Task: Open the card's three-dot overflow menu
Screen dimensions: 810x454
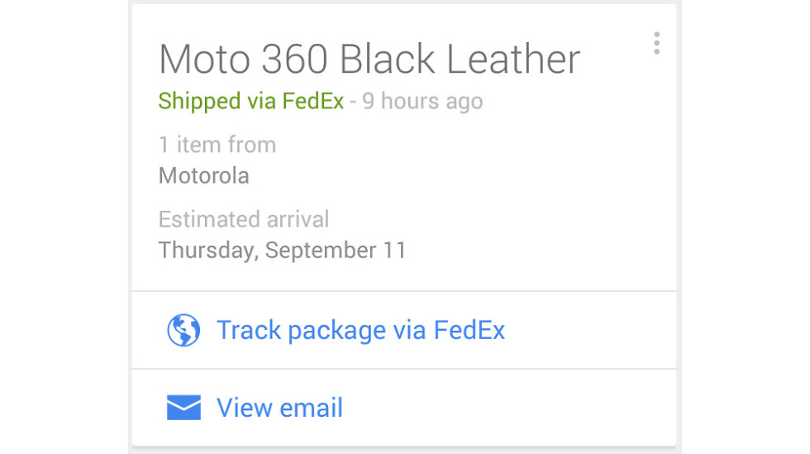Action: click(x=656, y=43)
